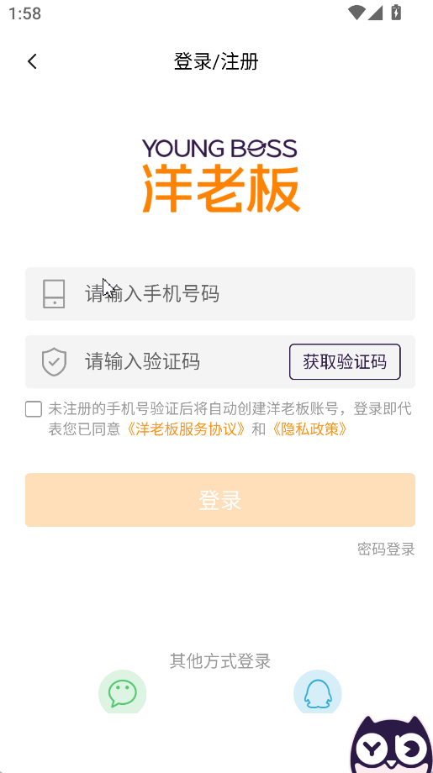Tap the owl mascot floating icon
The height and width of the screenshot is (773, 433).
(391, 744)
